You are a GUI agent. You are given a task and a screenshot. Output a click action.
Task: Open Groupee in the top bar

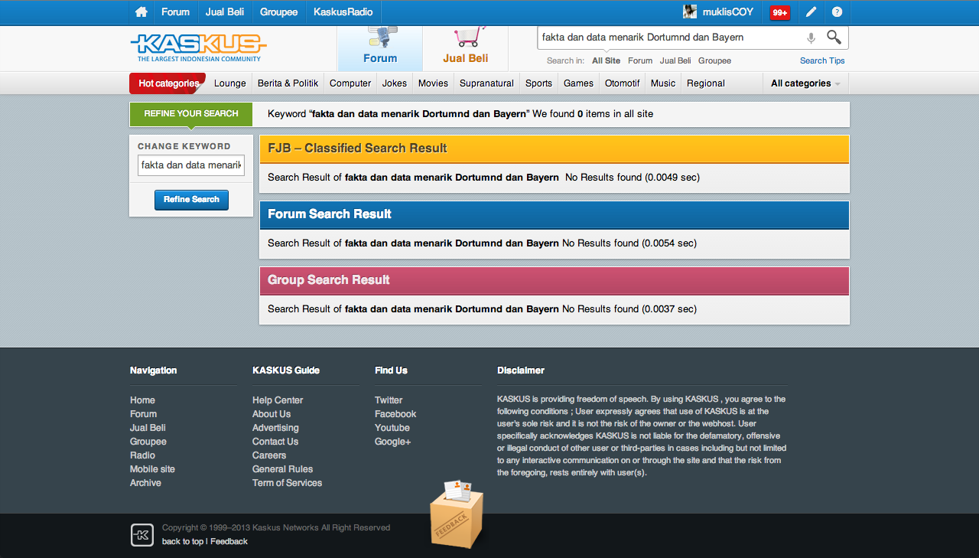point(279,12)
